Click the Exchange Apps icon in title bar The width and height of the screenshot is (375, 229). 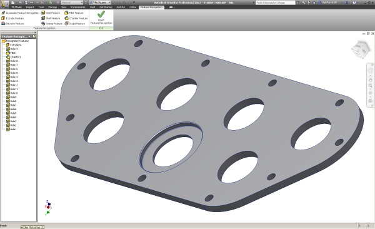(347, 3)
